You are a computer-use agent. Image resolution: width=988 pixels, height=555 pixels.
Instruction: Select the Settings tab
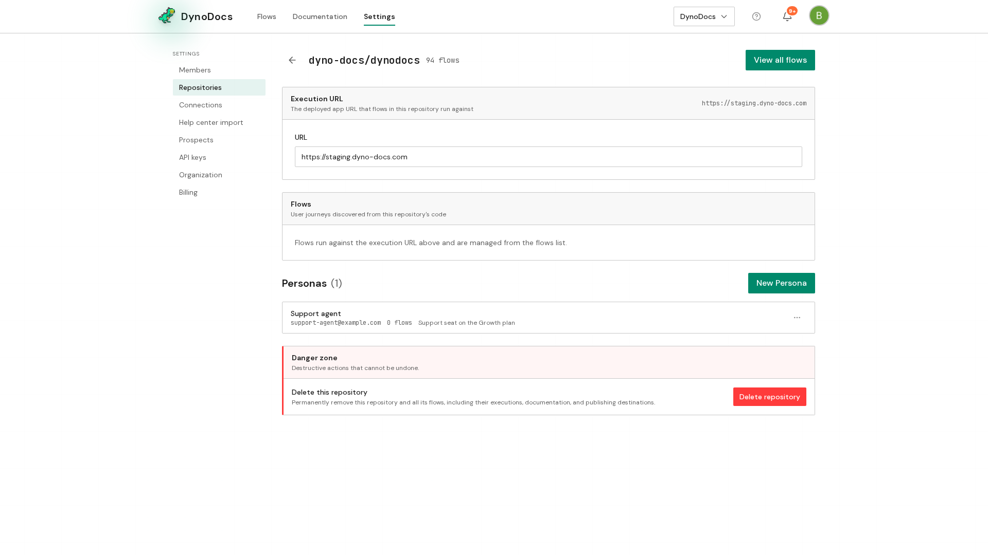click(x=379, y=16)
